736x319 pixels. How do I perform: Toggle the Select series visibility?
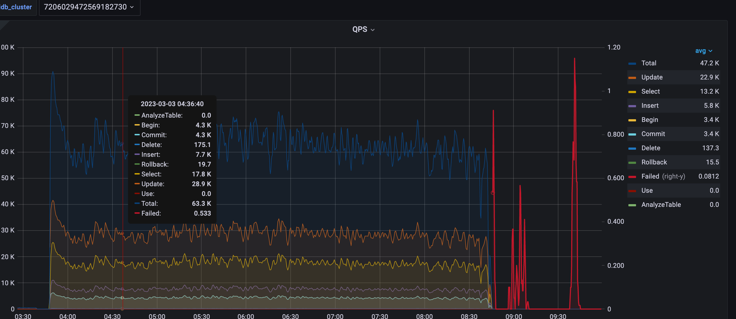(x=651, y=91)
